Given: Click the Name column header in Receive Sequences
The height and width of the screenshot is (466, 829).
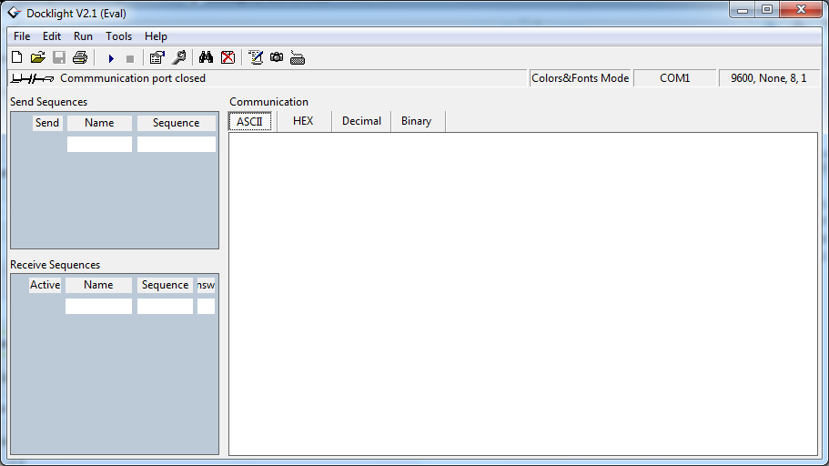Looking at the screenshot, I should tap(98, 285).
